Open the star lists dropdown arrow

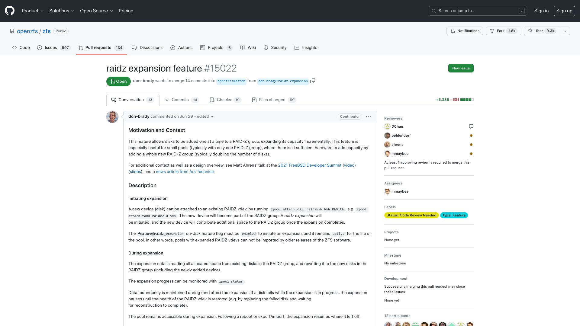pyautogui.click(x=565, y=31)
